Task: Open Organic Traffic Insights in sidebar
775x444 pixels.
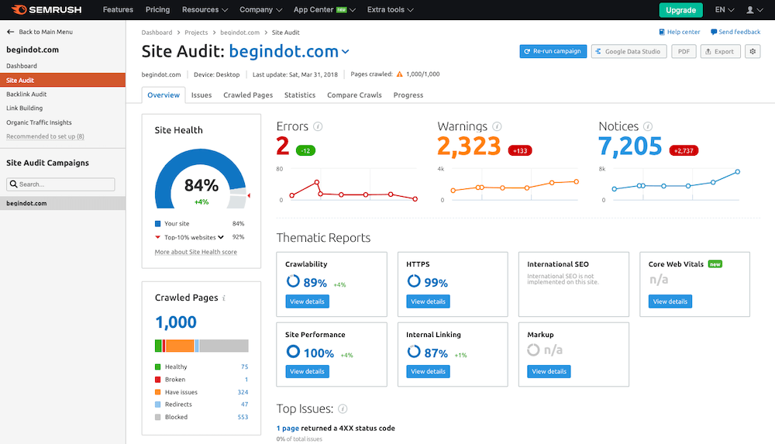Action: point(39,122)
